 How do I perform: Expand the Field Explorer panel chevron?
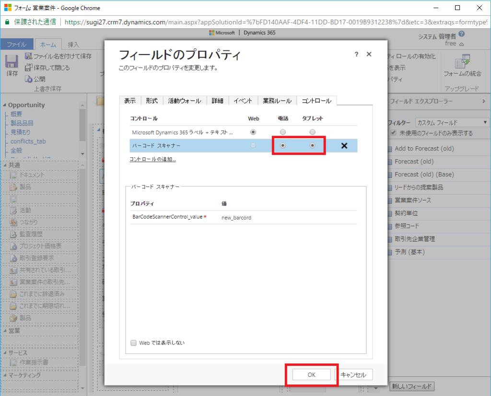(484, 101)
